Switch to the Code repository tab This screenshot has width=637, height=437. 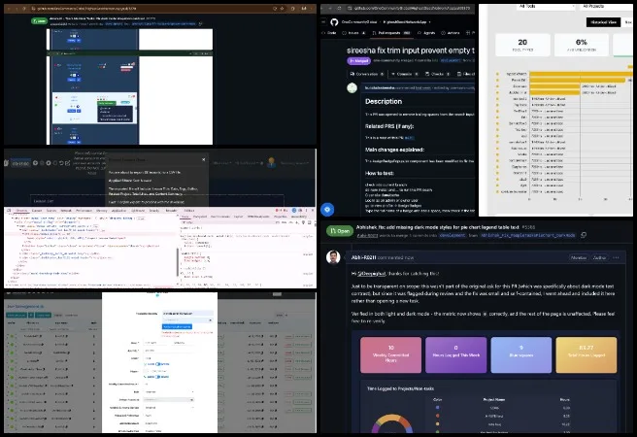[329, 33]
